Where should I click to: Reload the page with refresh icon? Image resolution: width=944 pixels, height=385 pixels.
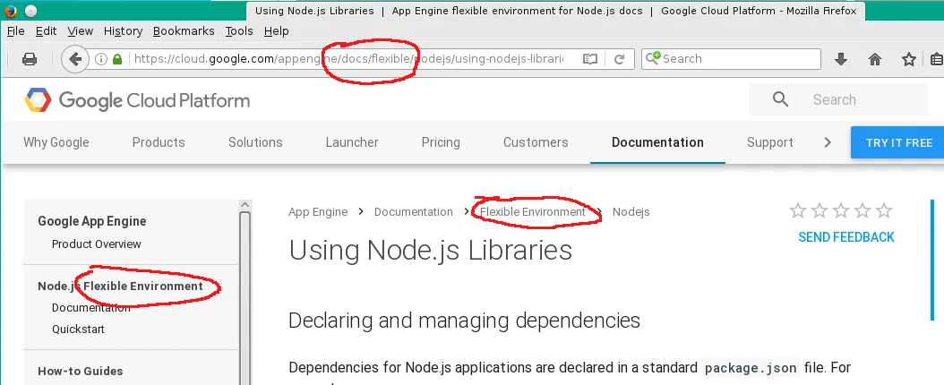tap(619, 59)
